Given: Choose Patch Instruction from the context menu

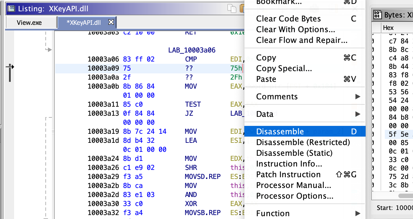Looking at the screenshot, I should click(x=288, y=174).
